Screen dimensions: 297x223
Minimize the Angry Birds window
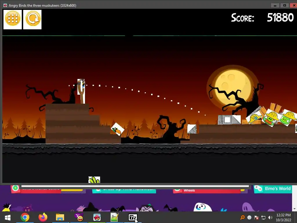(275, 6)
